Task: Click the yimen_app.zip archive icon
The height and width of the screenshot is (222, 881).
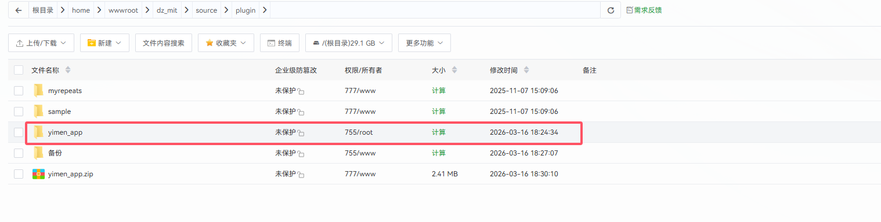Action: (x=38, y=174)
